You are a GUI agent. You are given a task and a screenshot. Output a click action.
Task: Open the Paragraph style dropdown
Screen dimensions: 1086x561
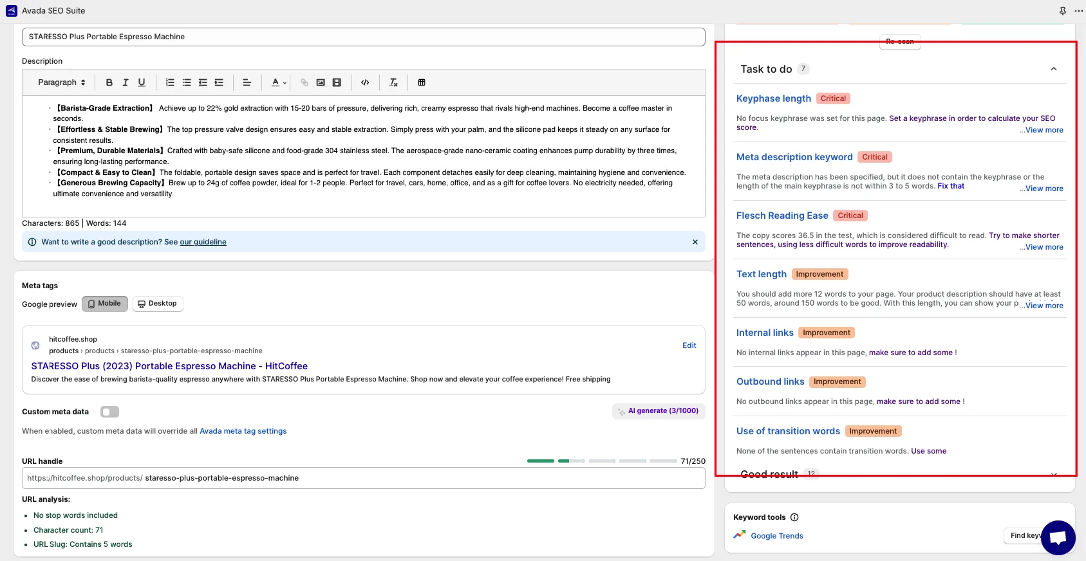(61, 82)
